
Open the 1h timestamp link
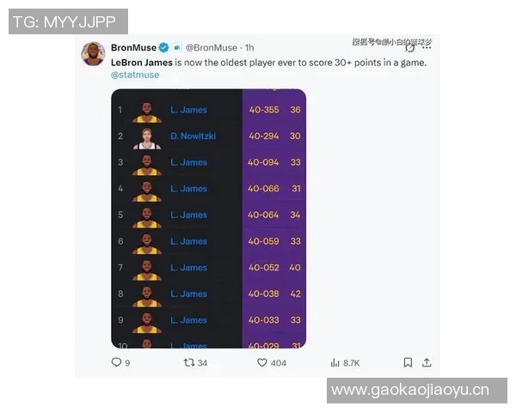(x=249, y=48)
